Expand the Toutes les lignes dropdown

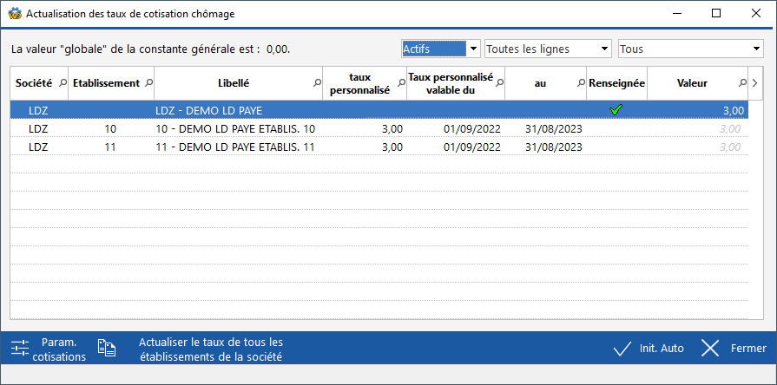click(604, 49)
